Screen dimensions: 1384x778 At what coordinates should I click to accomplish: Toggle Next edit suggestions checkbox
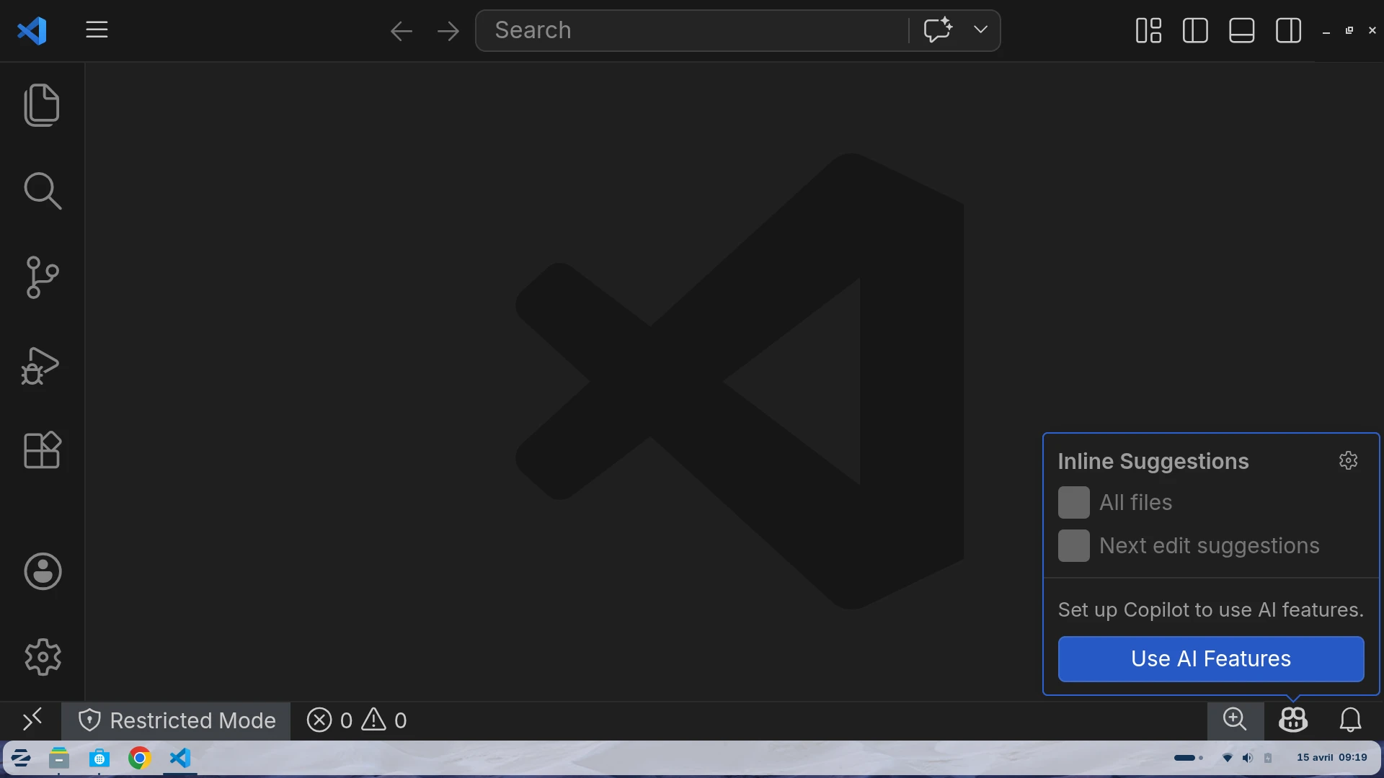click(1073, 545)
